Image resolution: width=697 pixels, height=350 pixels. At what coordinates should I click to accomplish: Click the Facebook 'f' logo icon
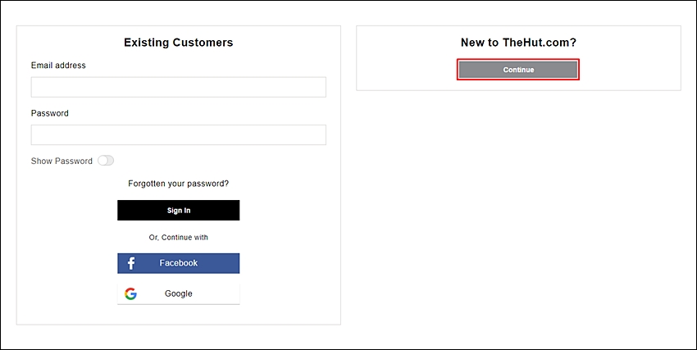tap(130, 263)
